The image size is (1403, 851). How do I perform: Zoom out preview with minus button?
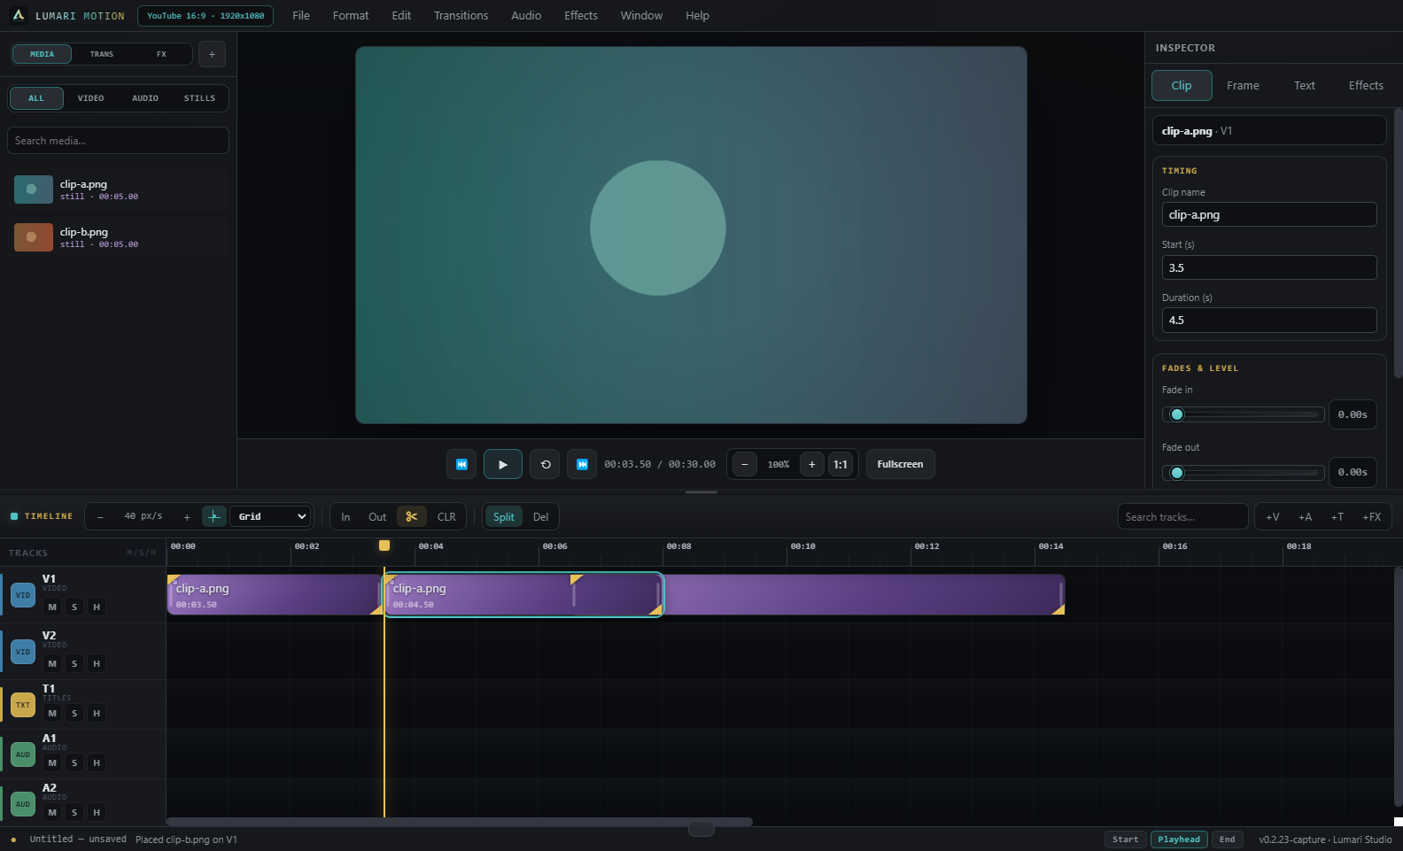coord(745,464)
